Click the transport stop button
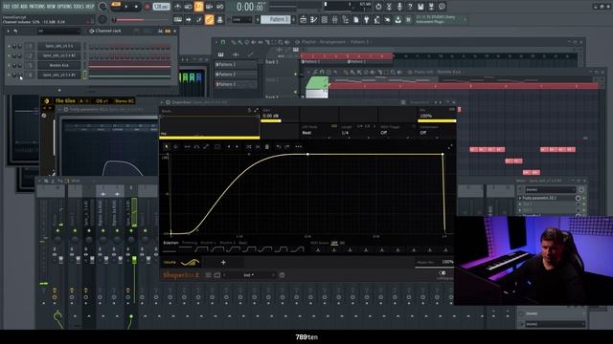 (136, 7)
